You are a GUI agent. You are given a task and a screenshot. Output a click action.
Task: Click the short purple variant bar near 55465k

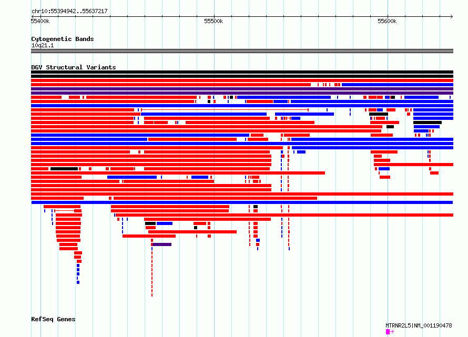[x=162, y=244]
